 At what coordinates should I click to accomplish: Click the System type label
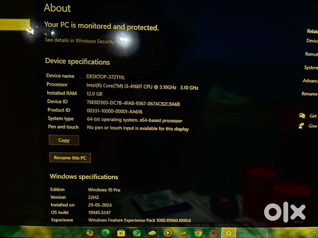[x=61, y=118]
